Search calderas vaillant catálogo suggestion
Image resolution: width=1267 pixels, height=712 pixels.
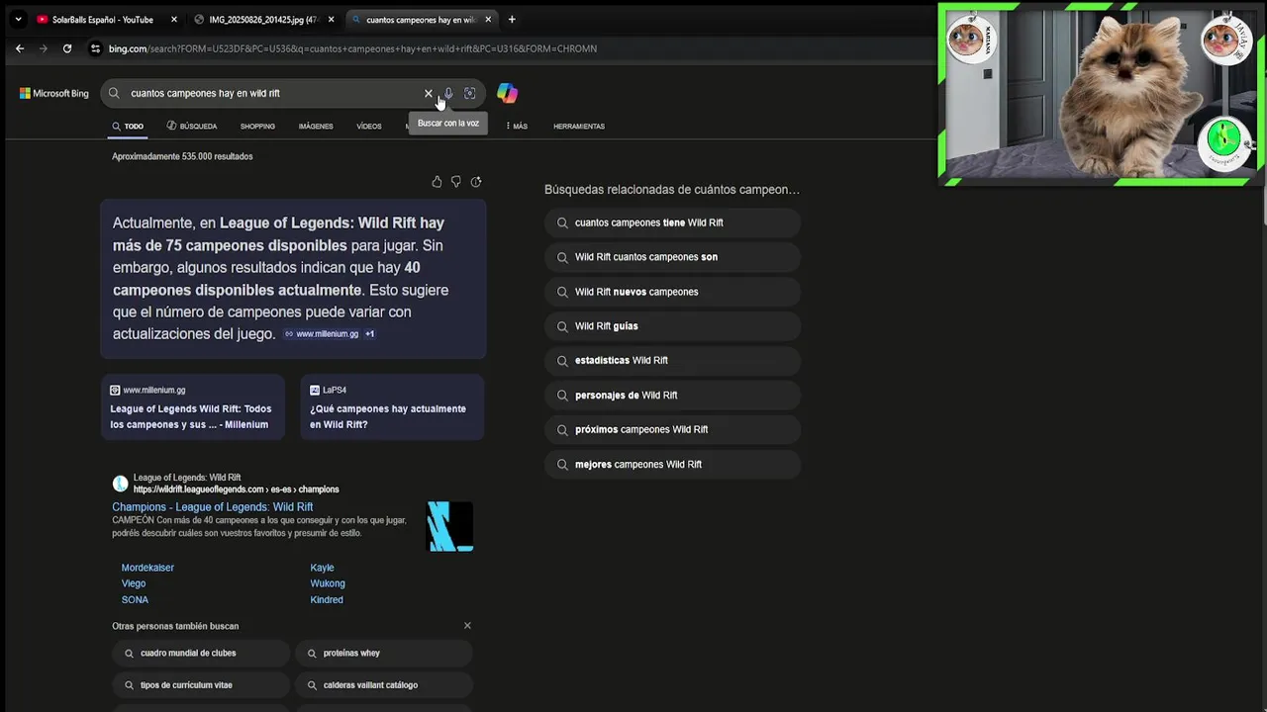pyautogui.click(x=384, y=684)
